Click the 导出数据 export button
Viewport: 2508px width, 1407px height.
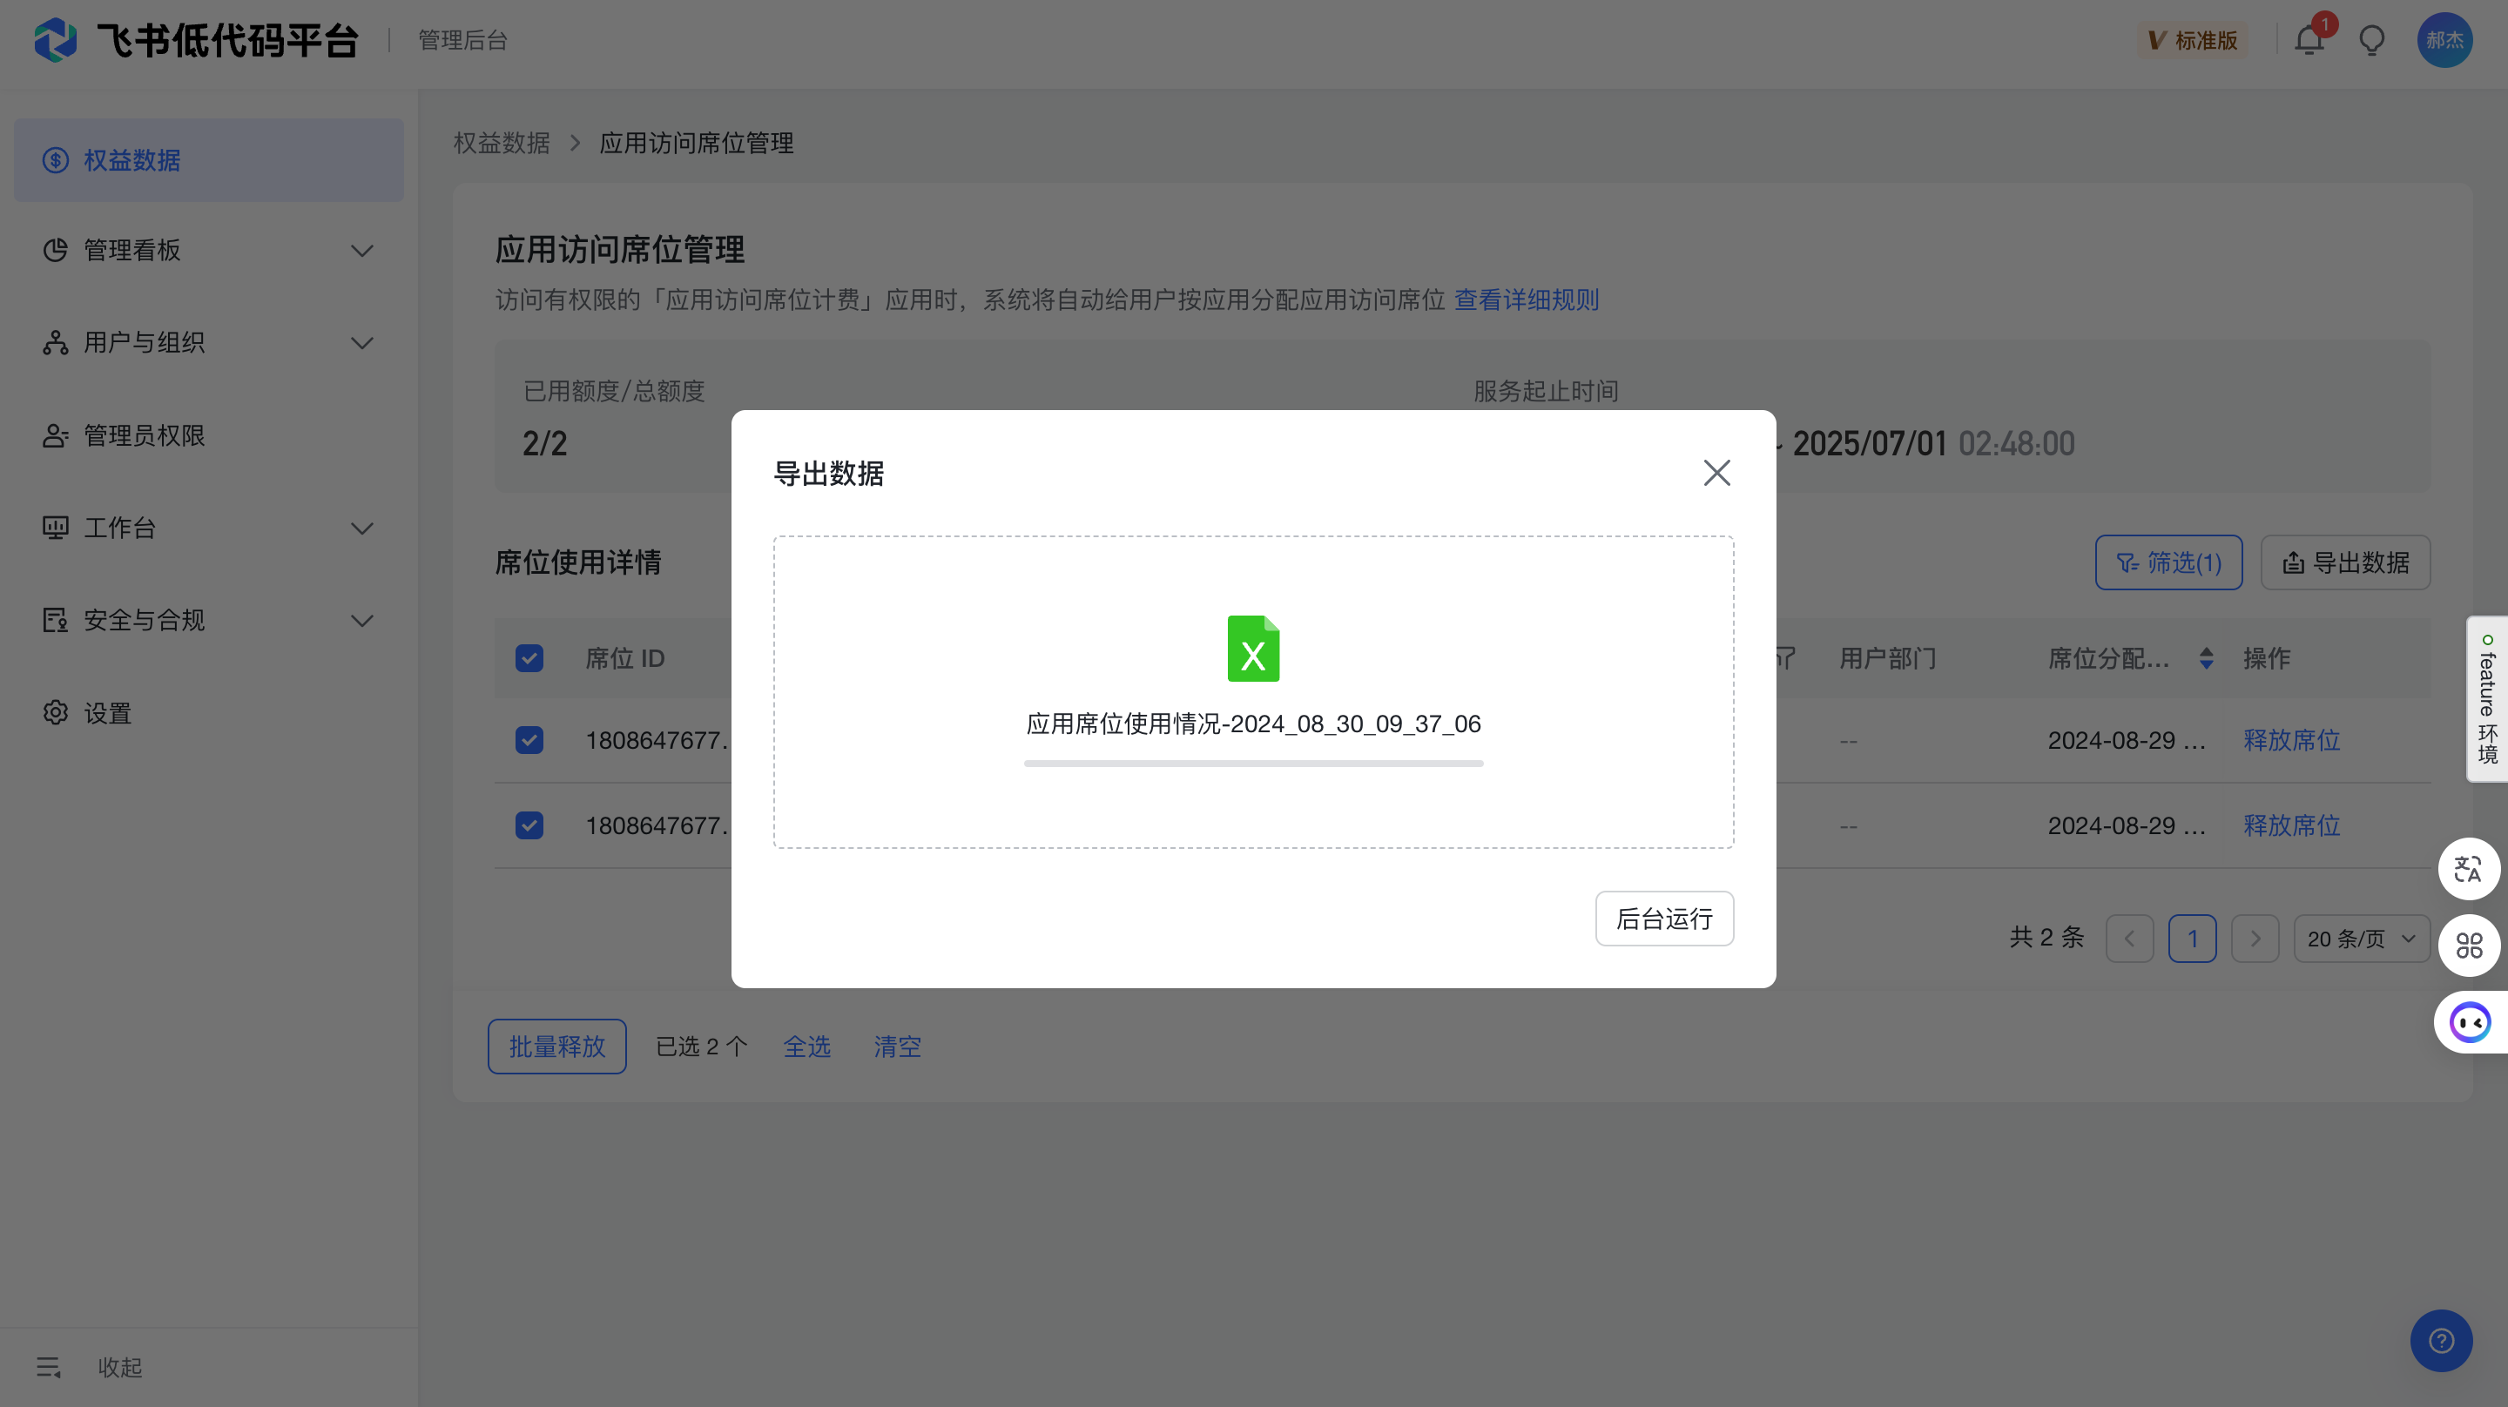click(2345, 562)
